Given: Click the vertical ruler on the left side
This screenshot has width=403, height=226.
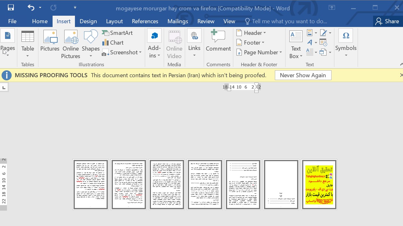Looking at the screenshot, I should point(3,184).
